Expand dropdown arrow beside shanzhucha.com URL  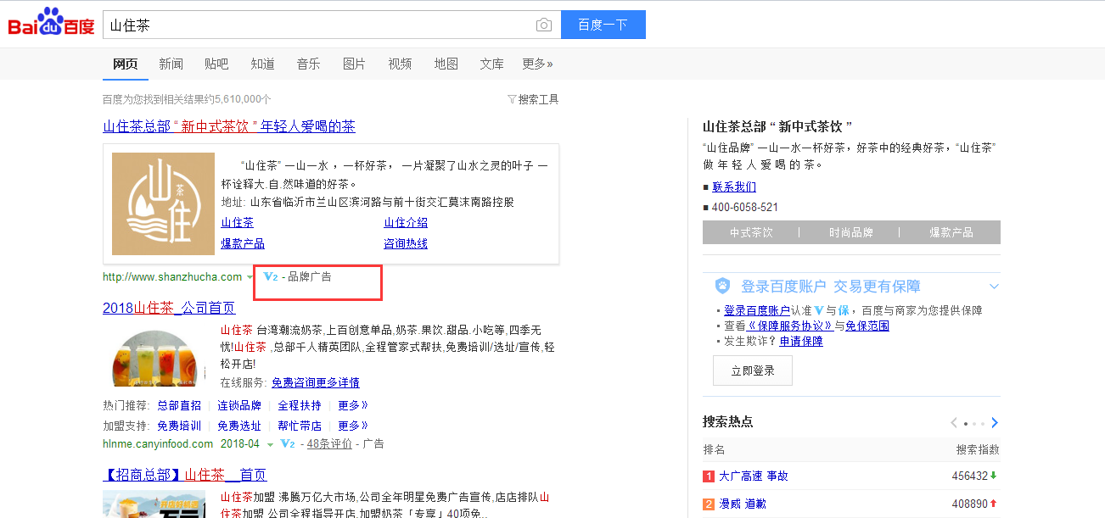(x=250, y=277)
